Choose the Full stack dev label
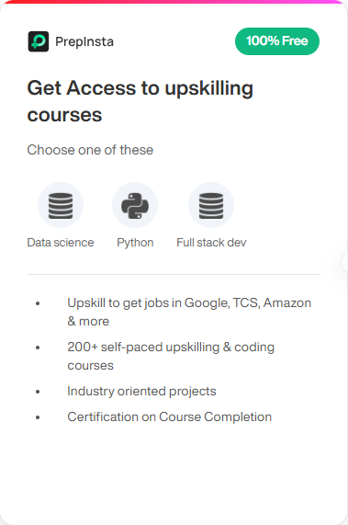This screenshot has height=525, width=348. 211,243
